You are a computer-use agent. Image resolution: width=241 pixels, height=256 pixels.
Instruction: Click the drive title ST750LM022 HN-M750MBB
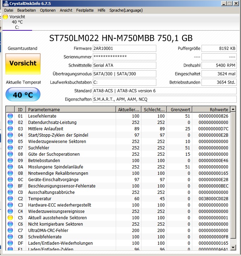click(x=121, y=38)
